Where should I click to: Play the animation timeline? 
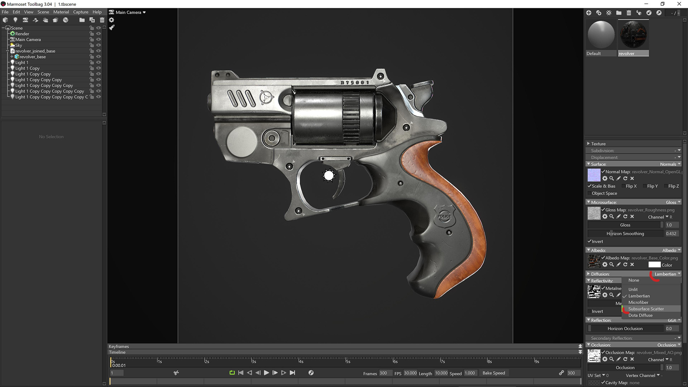click(266, 373)
